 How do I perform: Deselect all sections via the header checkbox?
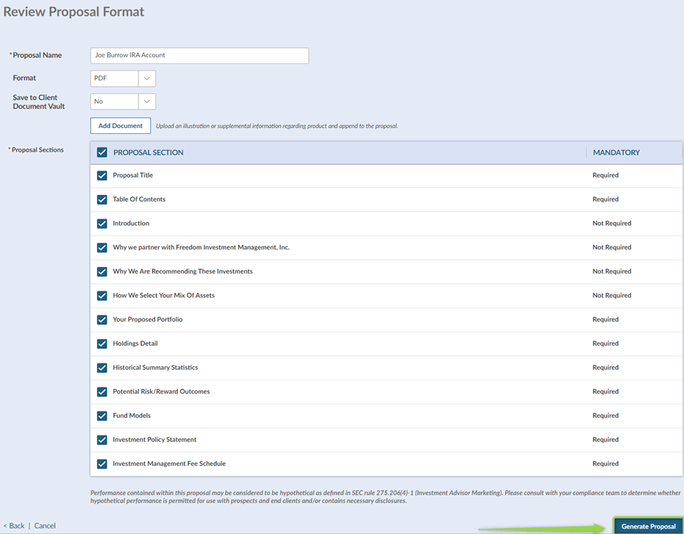pyautogui.click(x=101, y=152)
